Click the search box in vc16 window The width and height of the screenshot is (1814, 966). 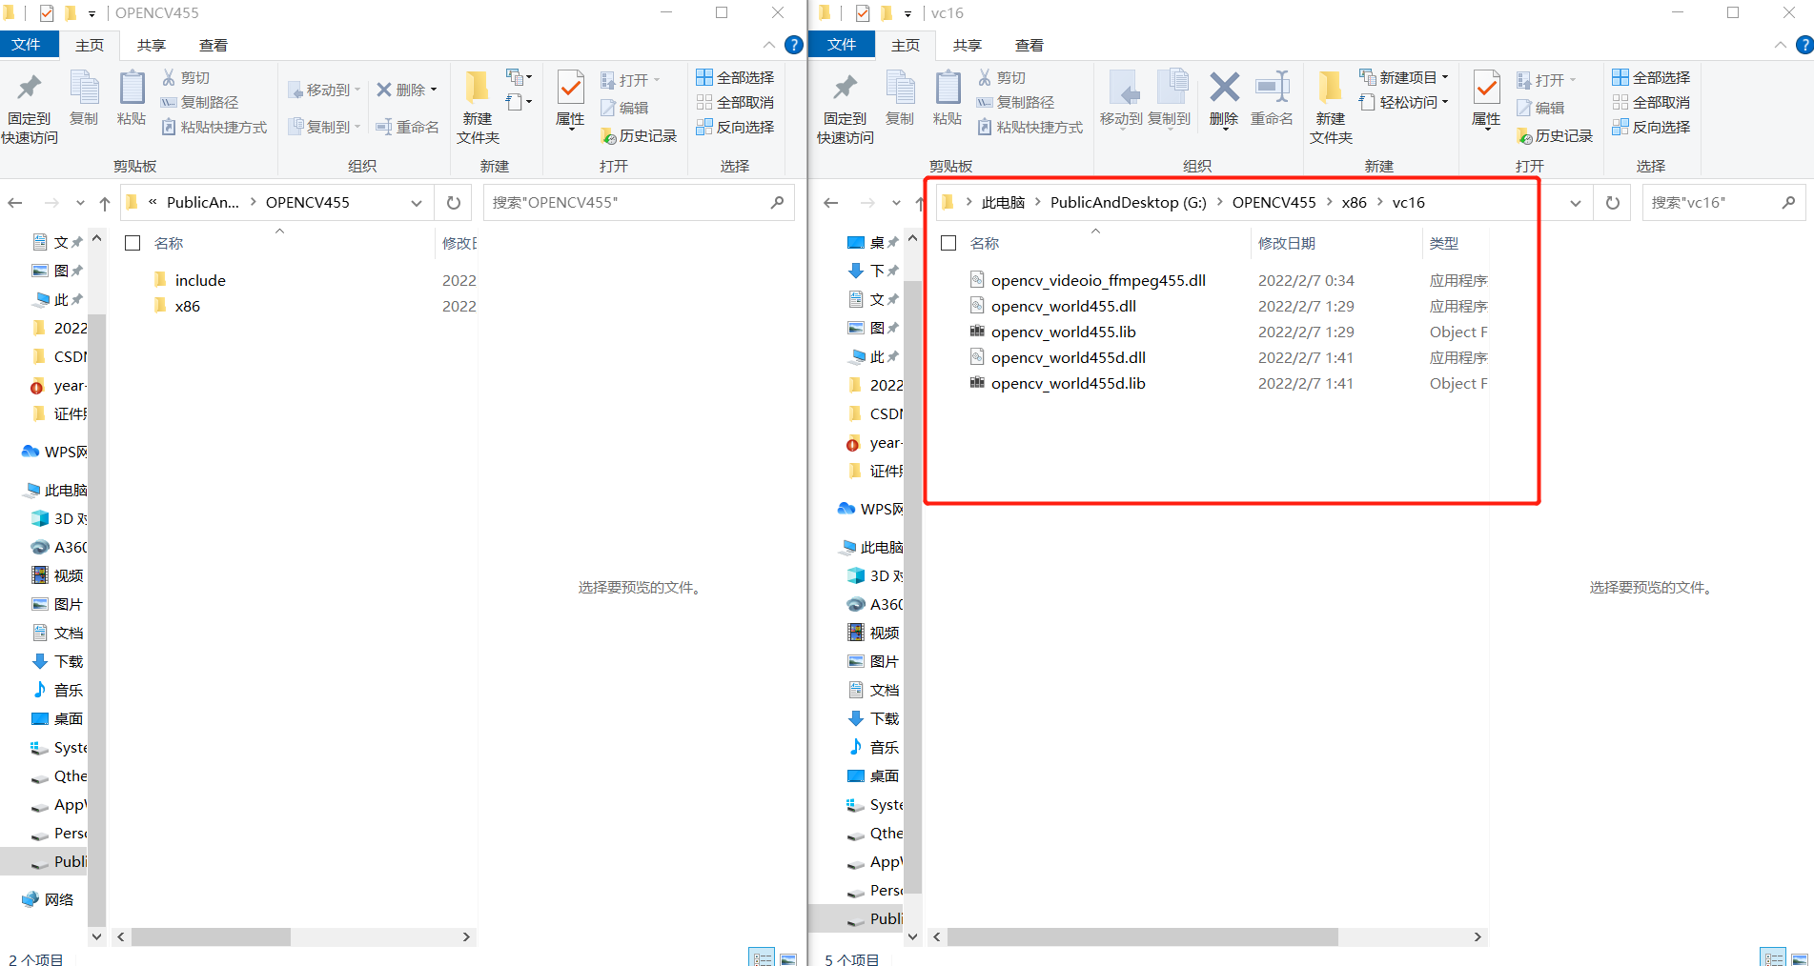(1723, 202)
